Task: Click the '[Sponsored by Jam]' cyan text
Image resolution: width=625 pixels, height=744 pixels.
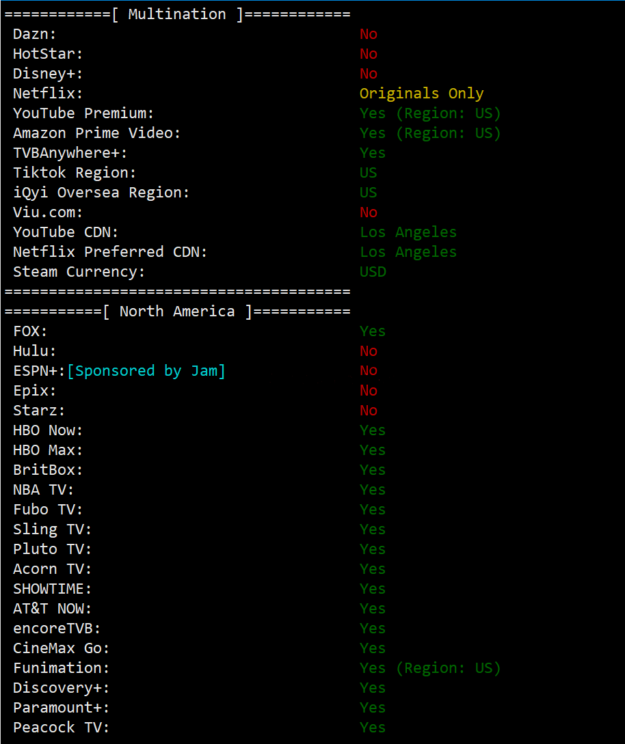Action: pyautogui.click(x=146, y=371)
